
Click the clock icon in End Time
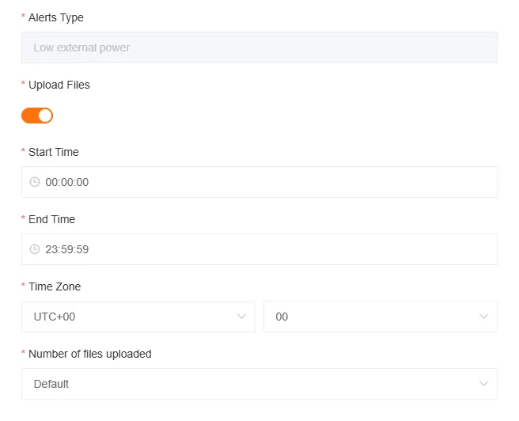pyautogui.click(x=35, y=249)
